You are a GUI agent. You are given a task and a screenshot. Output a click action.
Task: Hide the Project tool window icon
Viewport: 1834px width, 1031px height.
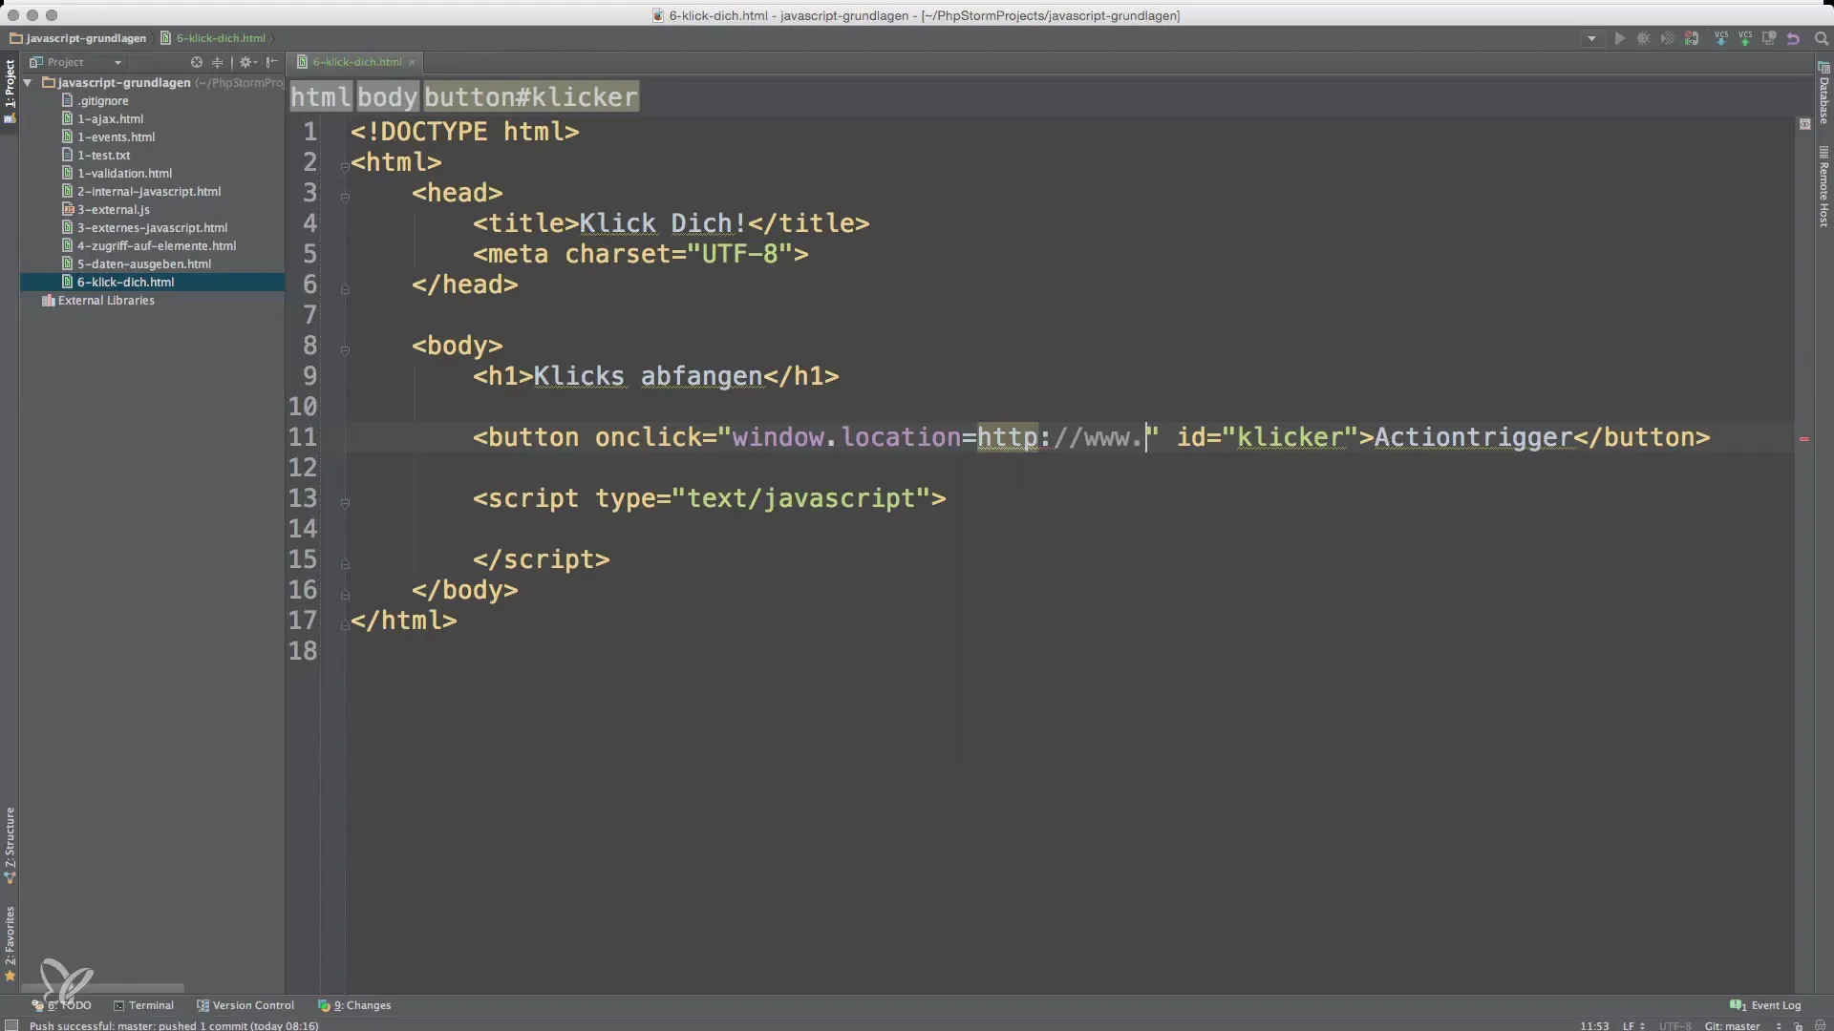(272, 62)
